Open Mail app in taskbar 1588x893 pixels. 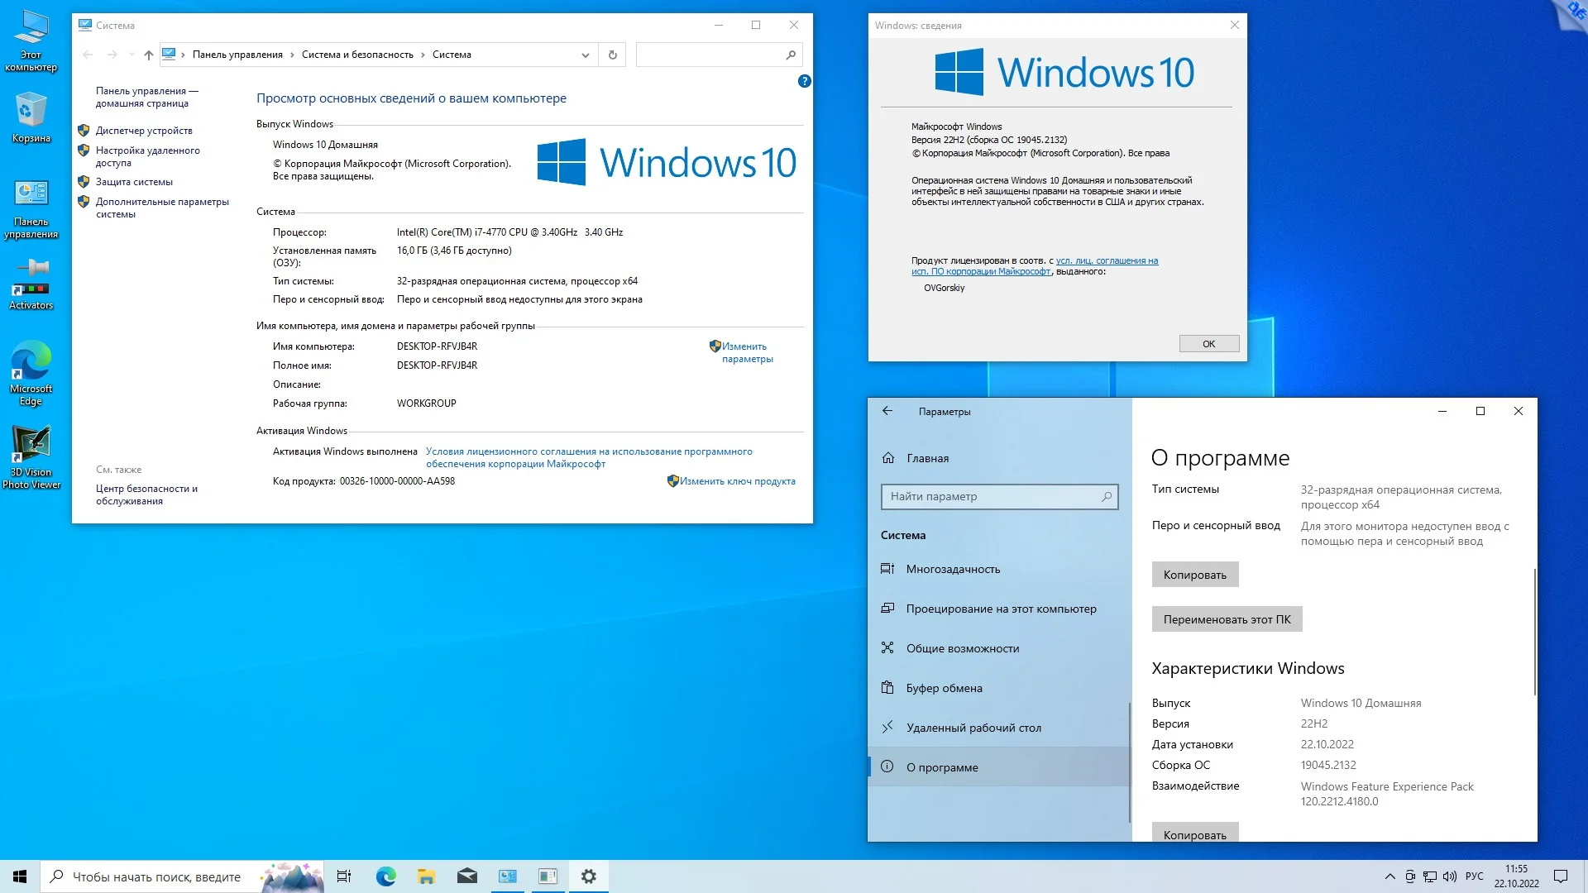click(x=466, y=876)
